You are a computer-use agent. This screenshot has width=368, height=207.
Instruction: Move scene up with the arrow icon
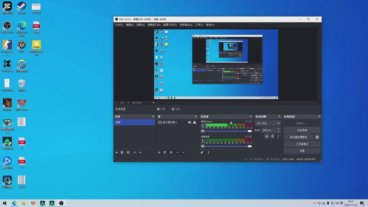[x=135, y=152]
